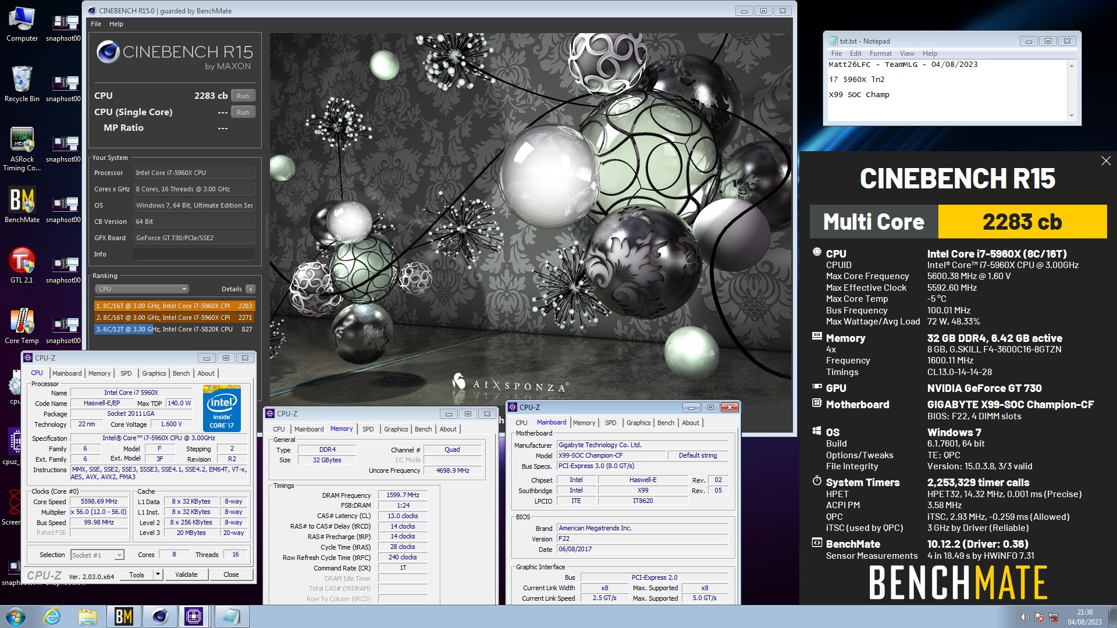Image resolution: width=1117 pixels, height=628 pixels.
Task: Open the Socket #1 selection dropdown
Action: click(x=98, y=555)
